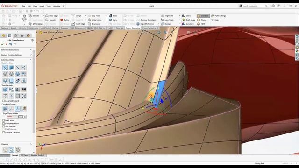Click the Insert Edges tool

coord(78,24)
